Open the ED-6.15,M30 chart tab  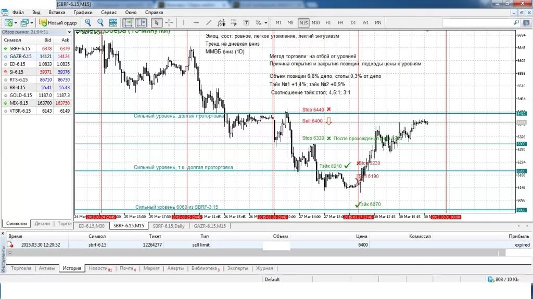pos(92,226)
